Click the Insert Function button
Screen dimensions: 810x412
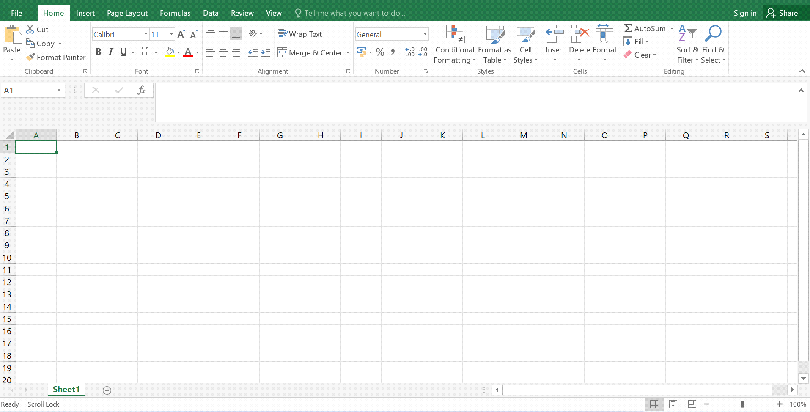[141, 90]
